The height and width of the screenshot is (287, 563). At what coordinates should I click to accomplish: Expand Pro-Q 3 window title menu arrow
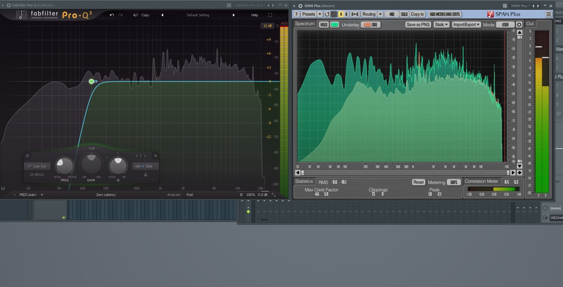(4, 5)
